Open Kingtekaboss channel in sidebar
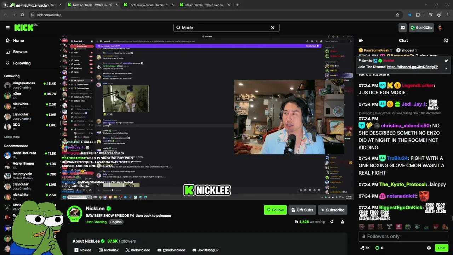The height and width of the screenshot is (255, 453). 30,85
